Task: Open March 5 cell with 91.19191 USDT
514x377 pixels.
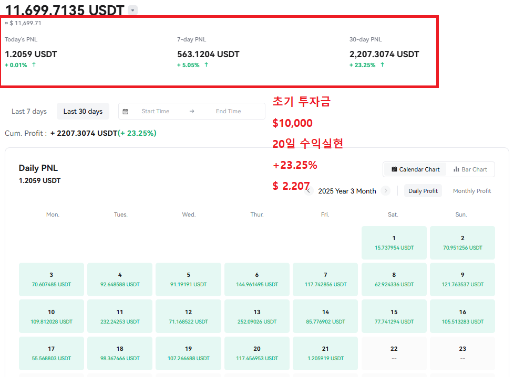Action: (189, 279)
